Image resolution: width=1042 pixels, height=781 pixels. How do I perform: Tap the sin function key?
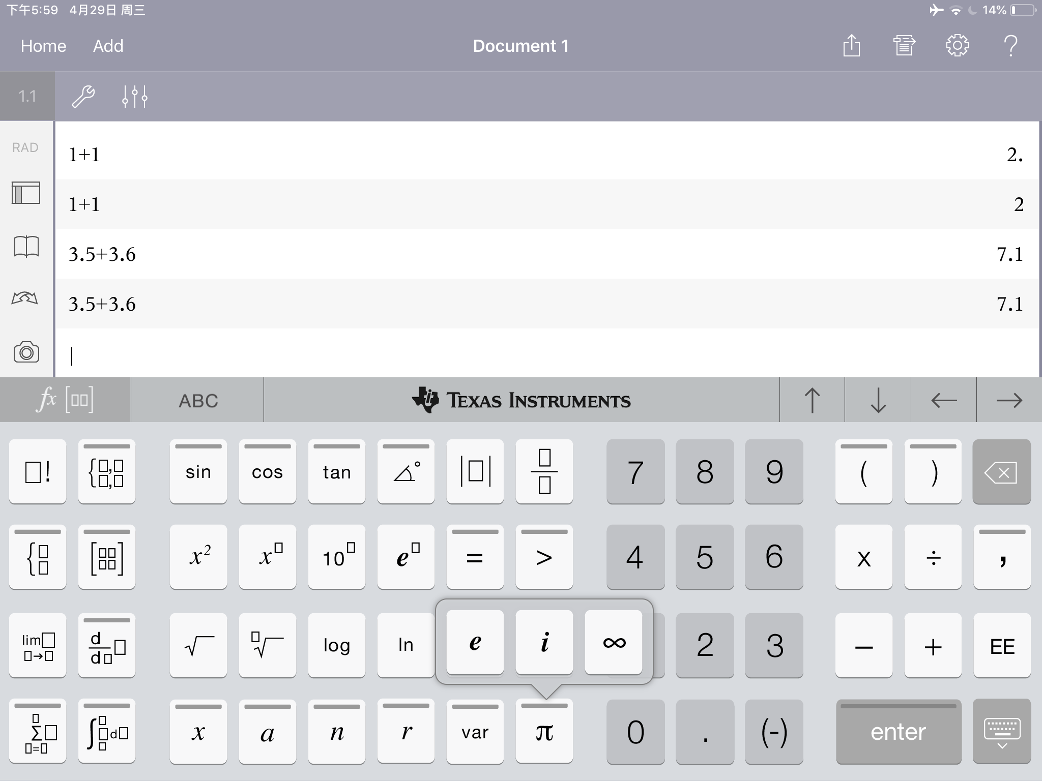[x=198, y=472]
